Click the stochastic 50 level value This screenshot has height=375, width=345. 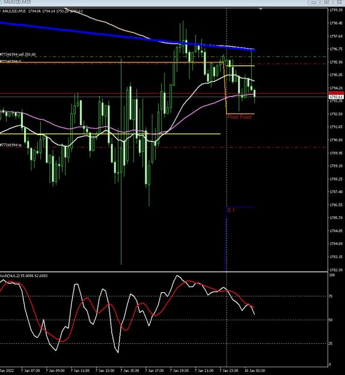pyautogui.click(x=331, y=320)
